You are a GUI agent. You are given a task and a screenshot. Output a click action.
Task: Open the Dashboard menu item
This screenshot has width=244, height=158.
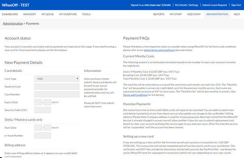pyautogui.click(x=10, y=14)
